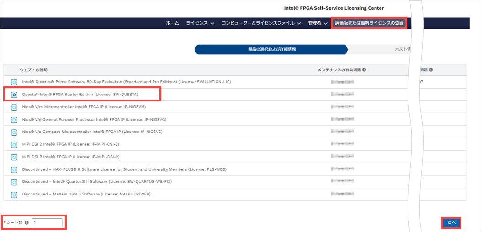The width and height of the screenshot is (482, 232).
Task: Open コンピューターとライセンスファイル menu
Action: coord(258,23)
